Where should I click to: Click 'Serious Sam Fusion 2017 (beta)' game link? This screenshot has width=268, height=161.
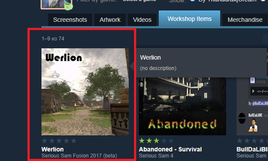pyautogui.click(x=79, y=155)
